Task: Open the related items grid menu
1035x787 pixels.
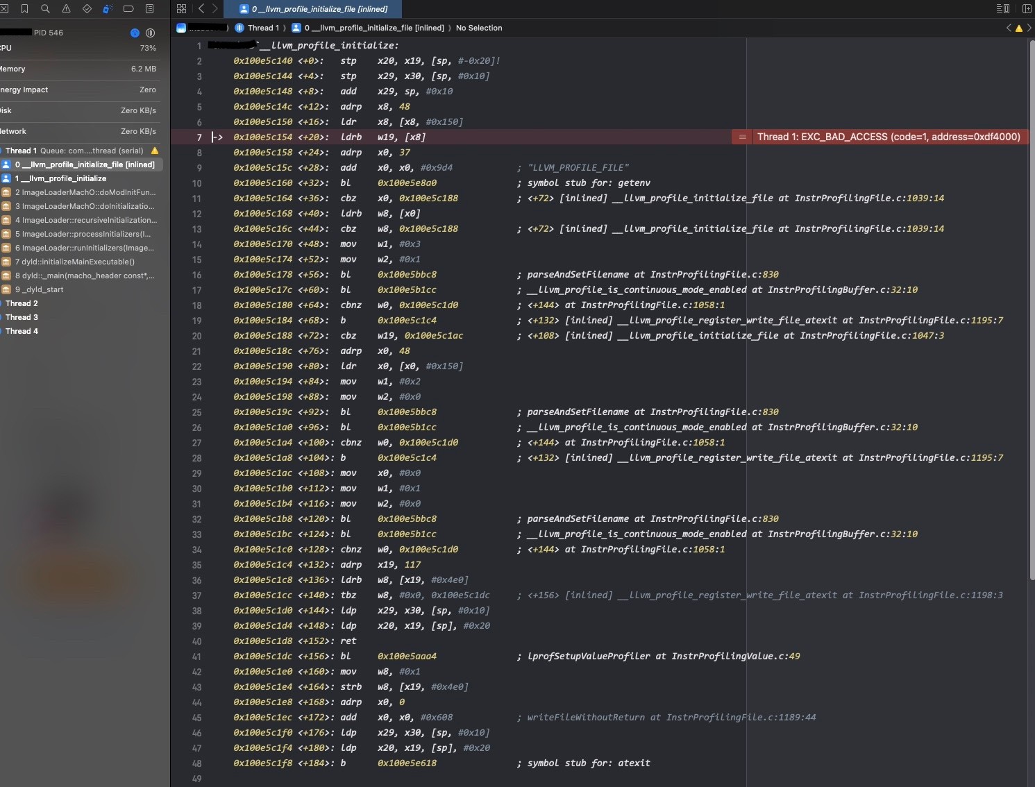Action: 182,9
